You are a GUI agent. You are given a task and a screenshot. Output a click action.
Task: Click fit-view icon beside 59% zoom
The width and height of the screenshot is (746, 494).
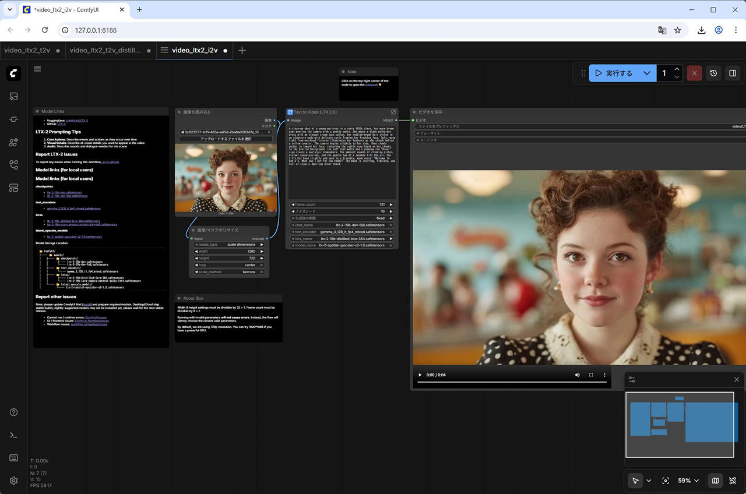[x=666, y=481]
